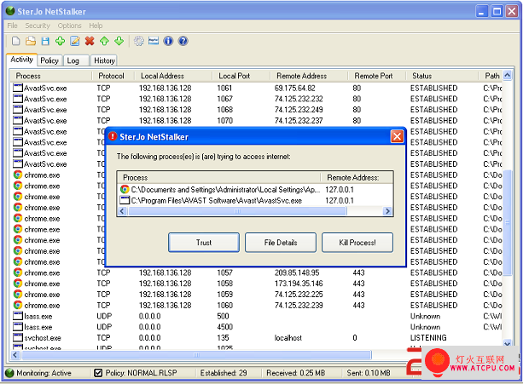This screenshot has width=523, height=384.
Task: Click the main list vertical scrollbar thumb
Action: (x=508, y=222)
